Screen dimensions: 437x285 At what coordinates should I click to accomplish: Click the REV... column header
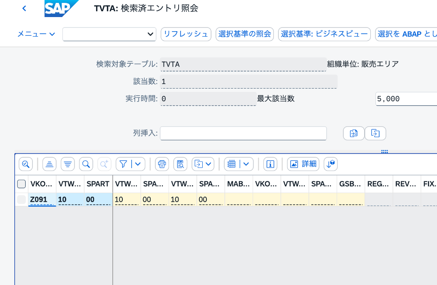(x=407, y=184)
